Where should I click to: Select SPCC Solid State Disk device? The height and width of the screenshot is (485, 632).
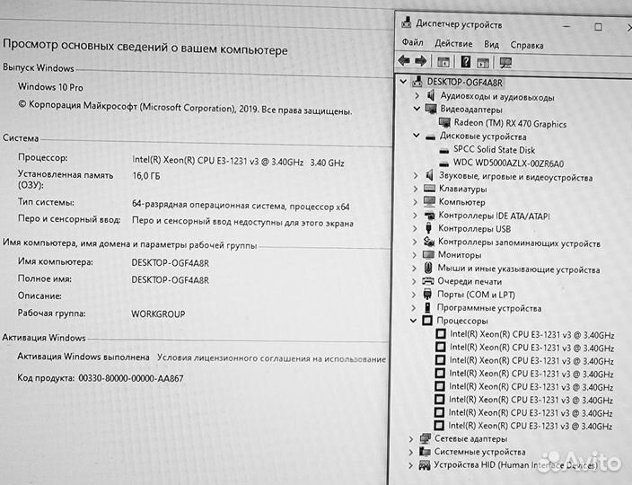click(494, 150)
